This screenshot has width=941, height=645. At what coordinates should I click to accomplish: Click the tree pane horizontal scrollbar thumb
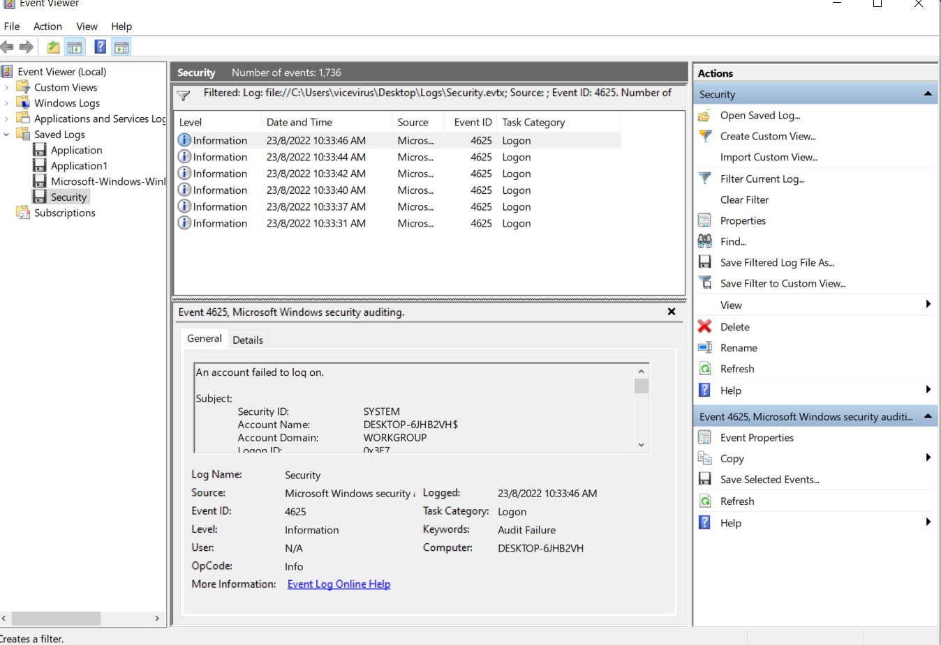tap(56, 619)
